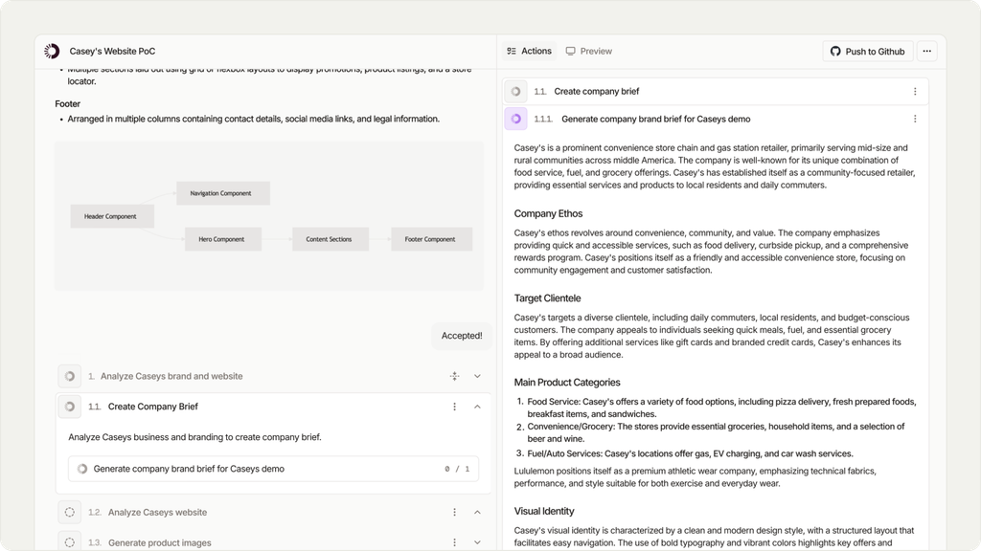Open the Generate company brand brief subtask row
This screenshot has width=981, height=551.
[x=273, y=469]
